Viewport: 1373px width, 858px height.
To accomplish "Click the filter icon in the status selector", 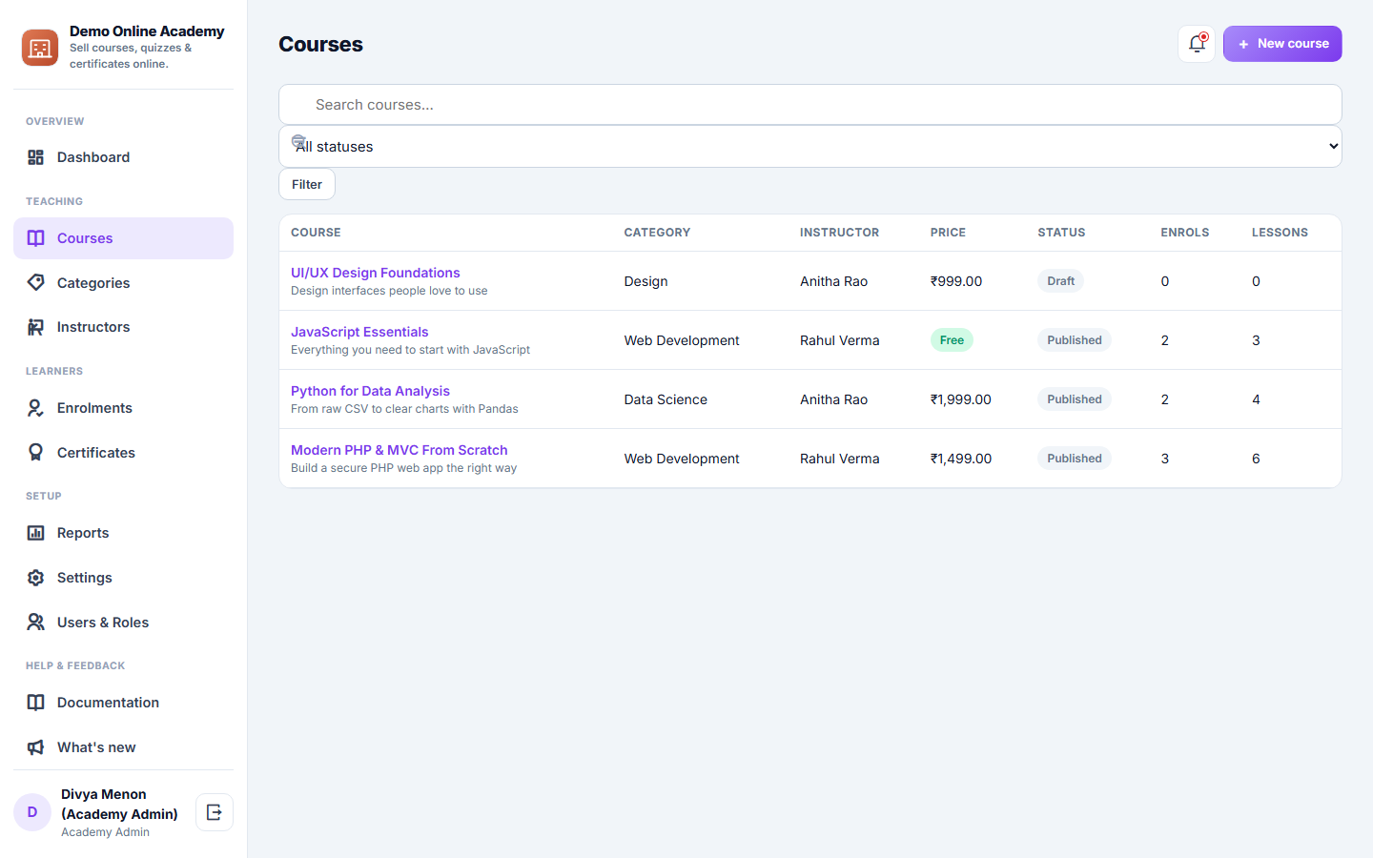I will tap(298, 142).
